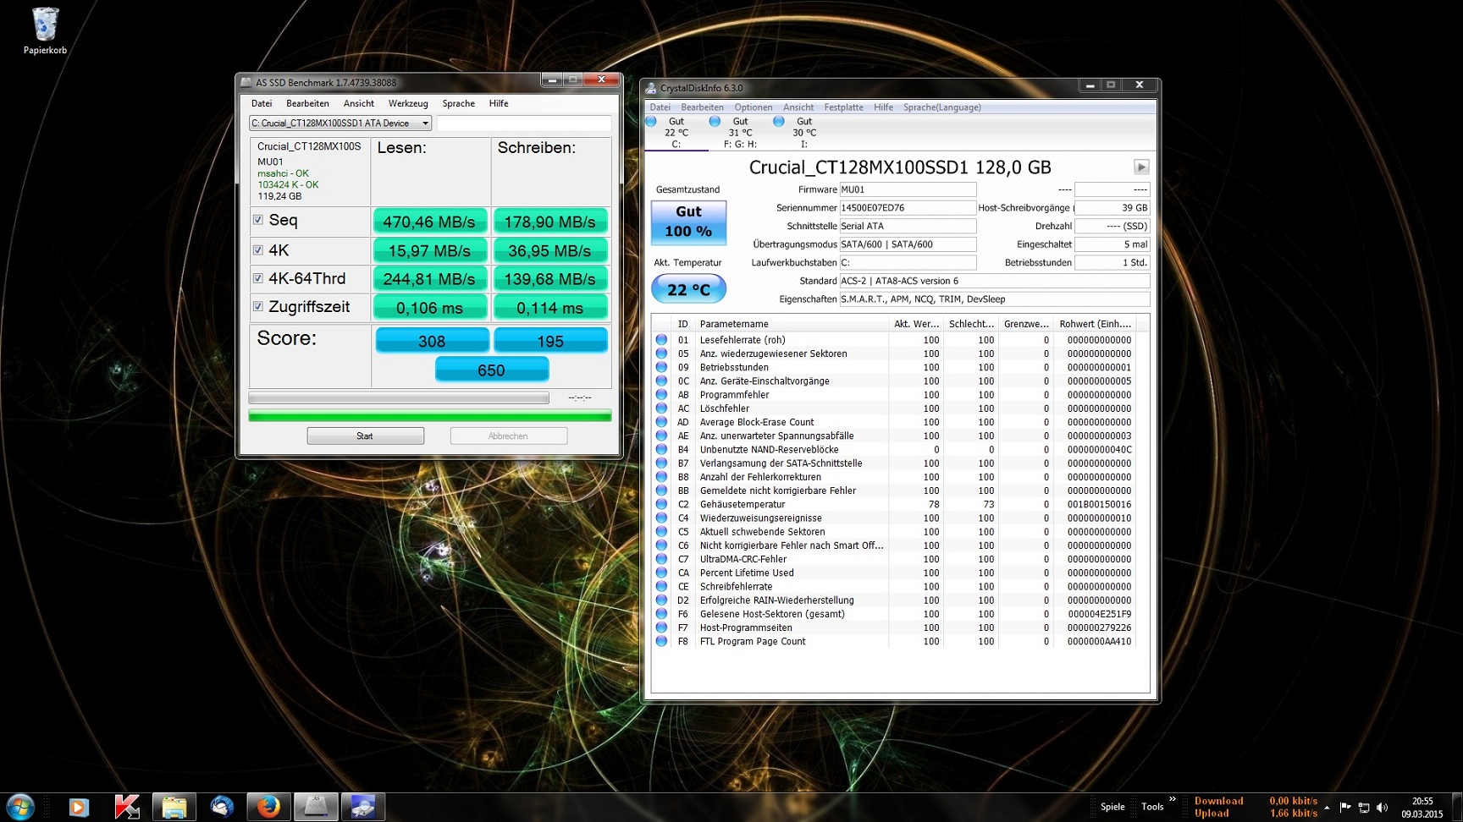Image resolution: width=1463 pixels, height=822 pixels.
Task: Open Kaspersky from the taskbar
Action: pos(126,807)
